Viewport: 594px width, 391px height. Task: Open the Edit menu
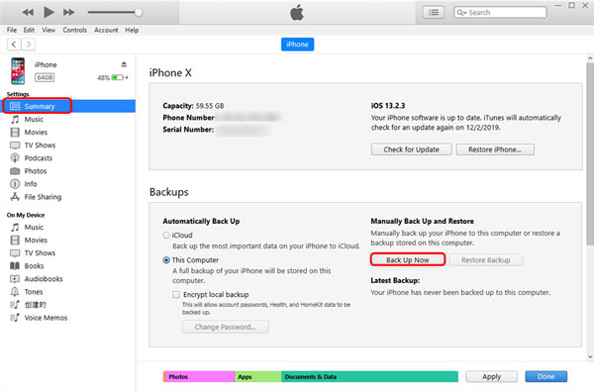[x=29, y=30]
